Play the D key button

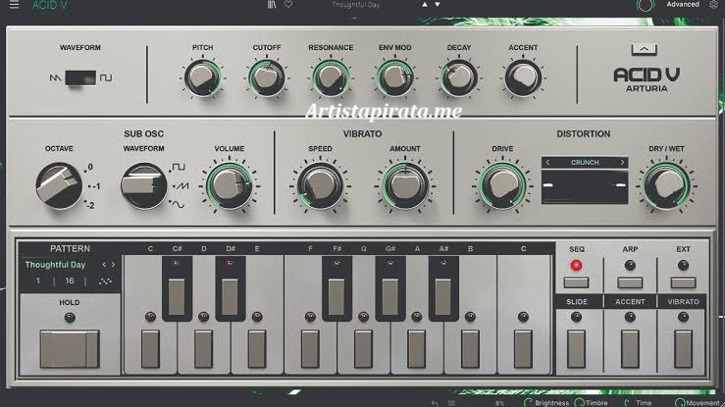click(x=203, y=349)
